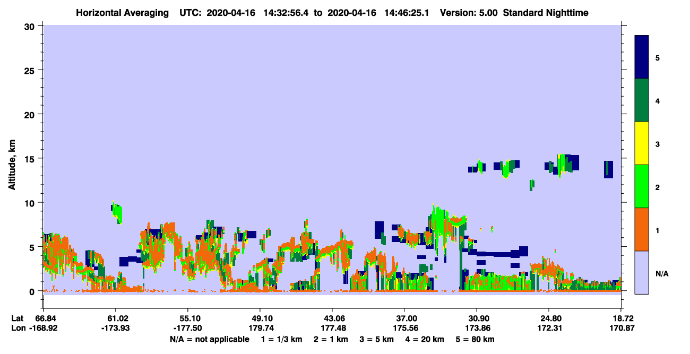This screenshot has width=690, height=354.
Task: Click the lavender N/A colorbar segment
Action: tap(642, 272)
